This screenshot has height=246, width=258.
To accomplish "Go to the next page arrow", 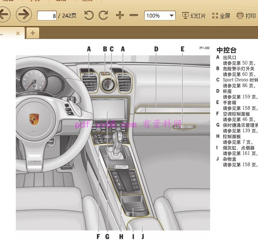I will (24, 15).
